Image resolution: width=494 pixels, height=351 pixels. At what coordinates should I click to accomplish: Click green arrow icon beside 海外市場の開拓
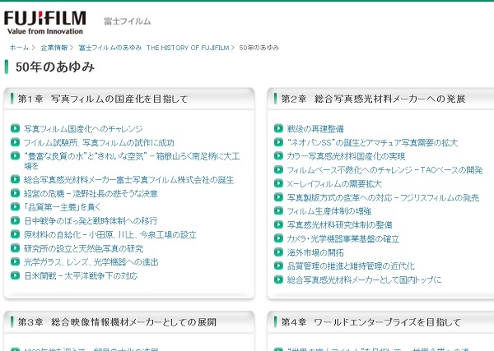pos(278,252)
